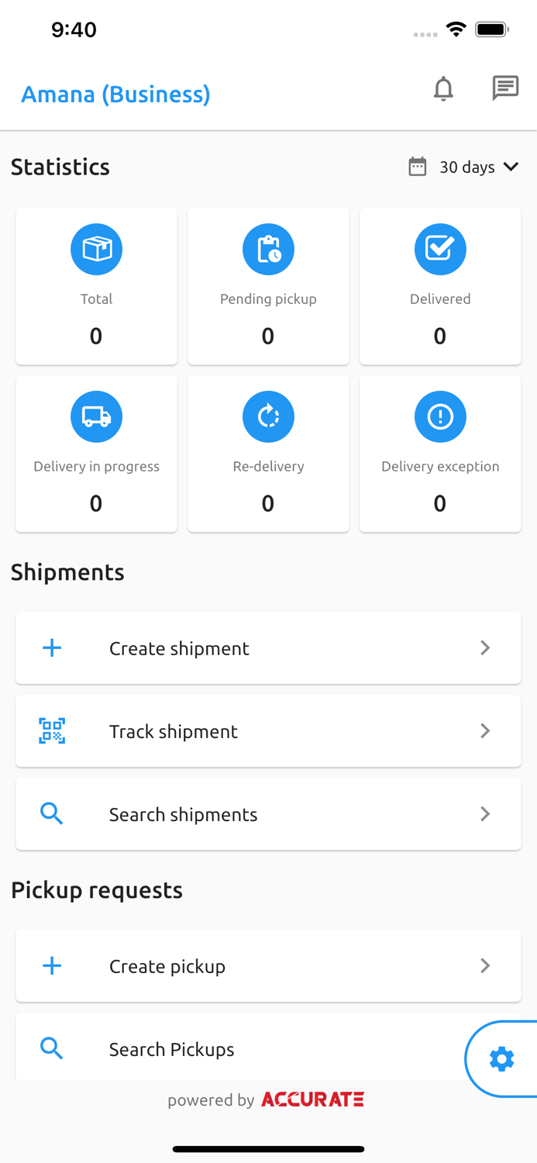537x1163 pixels.
Task: Click Create shipment
Action: click(179, 647)
